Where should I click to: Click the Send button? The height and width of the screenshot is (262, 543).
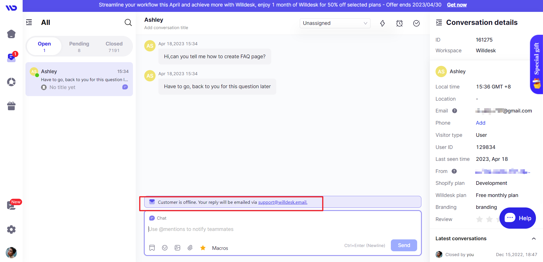tap(404, 245)
